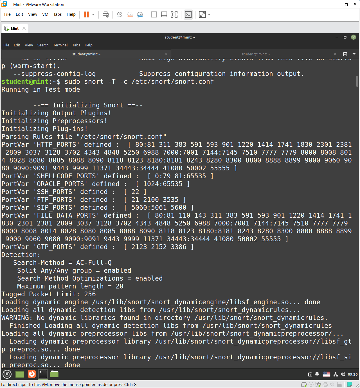Enter full screen mode
The width and height of the screenshot is (360, 388).
pos(174,15)
